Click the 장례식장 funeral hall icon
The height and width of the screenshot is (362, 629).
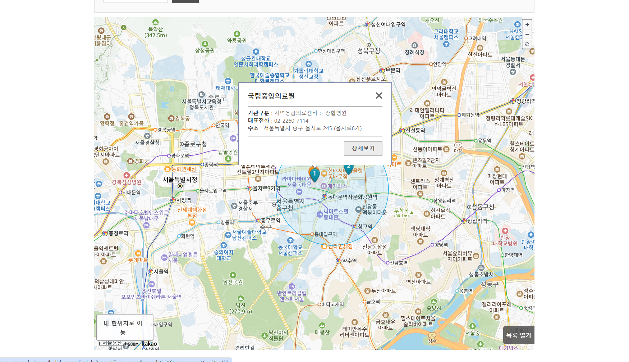point(414,45)
